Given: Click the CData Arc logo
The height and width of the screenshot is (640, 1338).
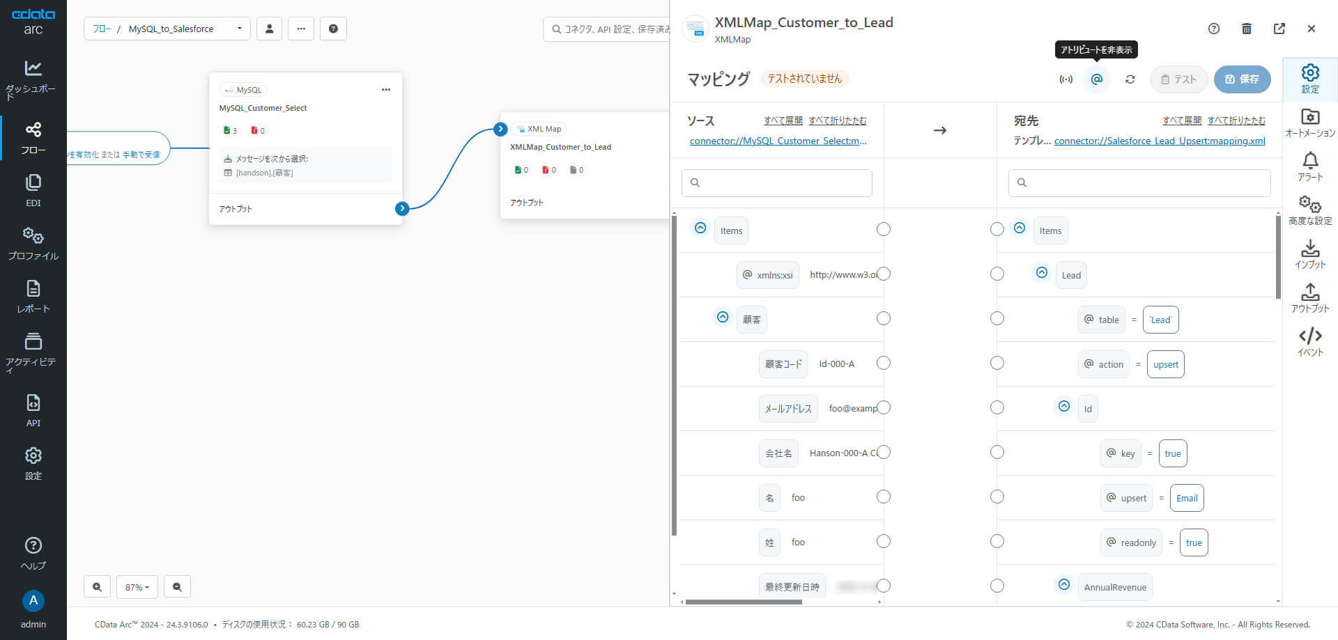Looking at the screenshot, I should coord(33,21).
